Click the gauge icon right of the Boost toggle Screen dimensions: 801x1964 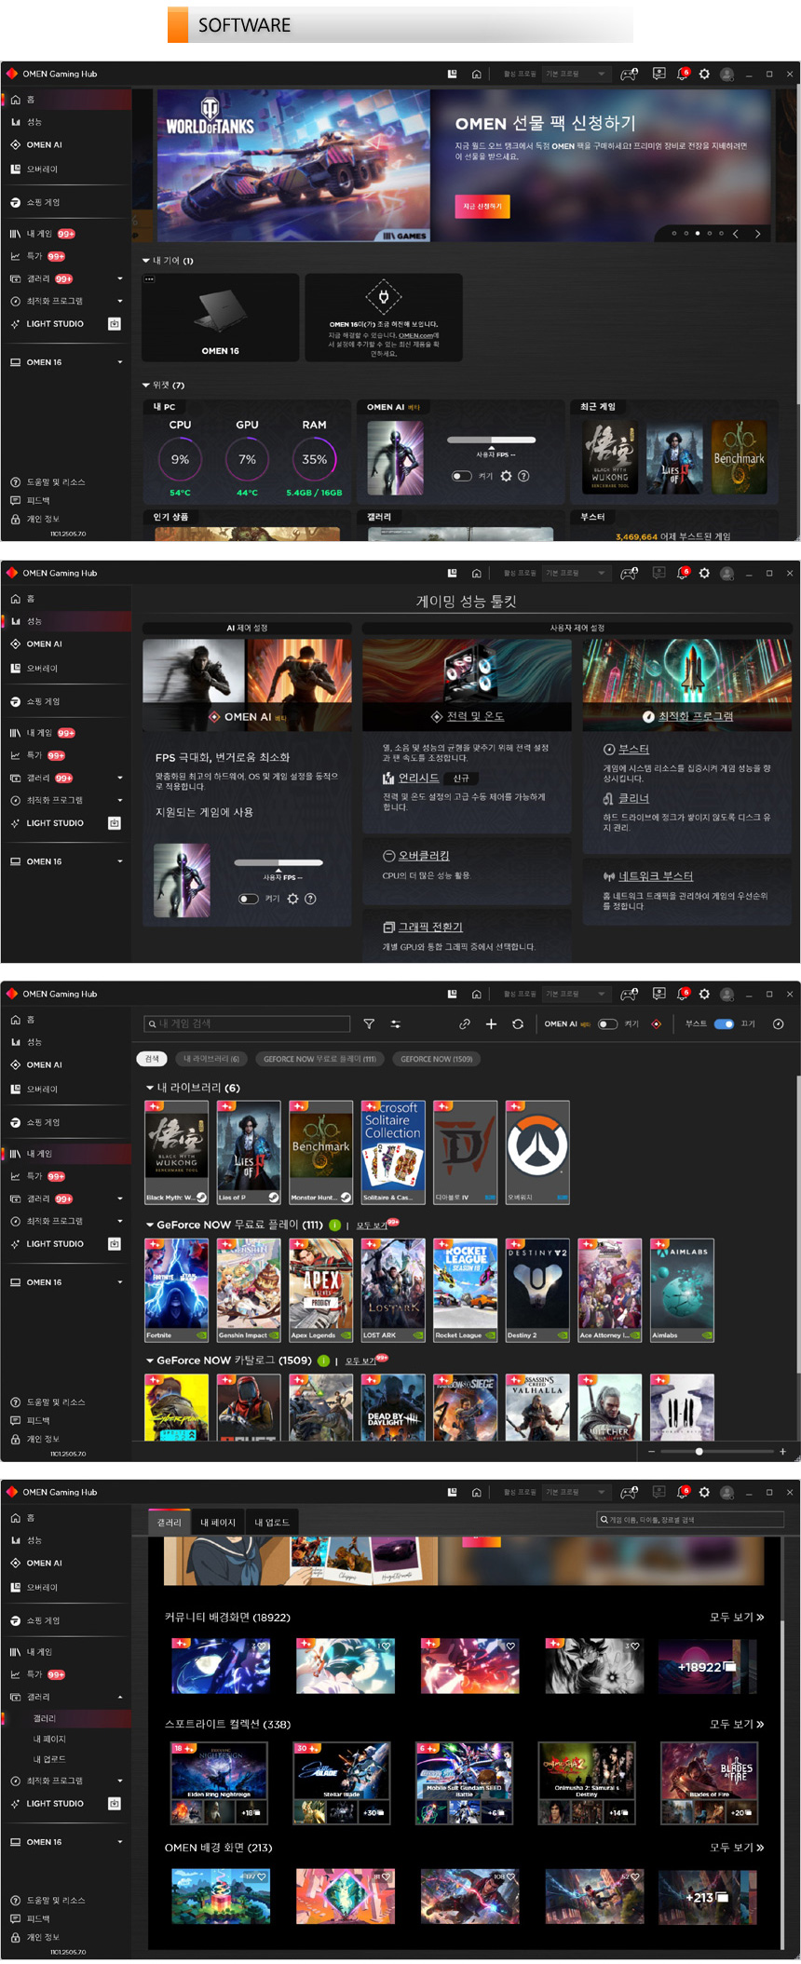(778, 1023)
